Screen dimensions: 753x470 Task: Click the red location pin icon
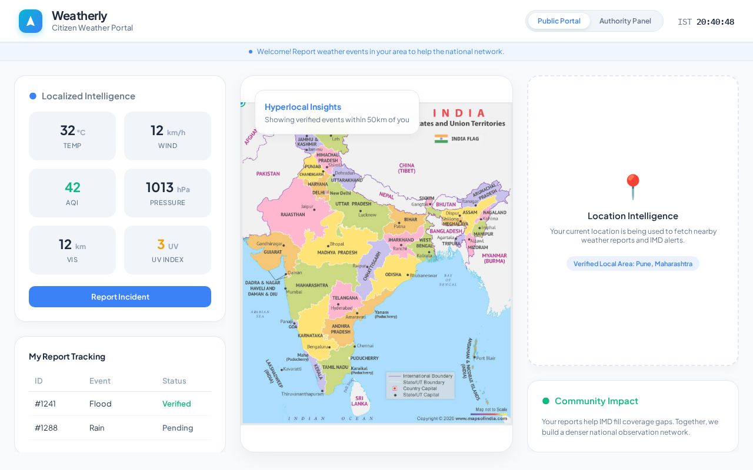click(x=633, y=187)
